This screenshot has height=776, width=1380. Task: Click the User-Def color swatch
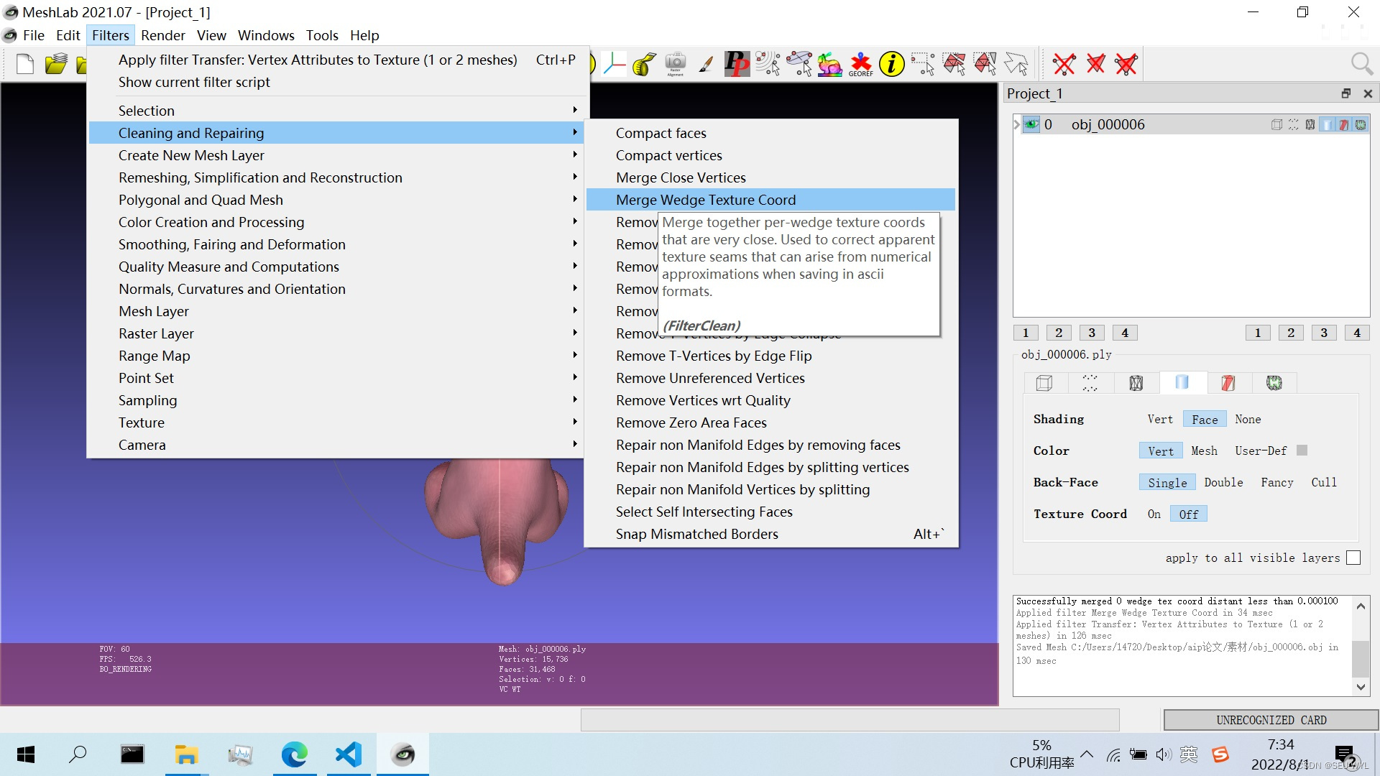pos(1302,451)
